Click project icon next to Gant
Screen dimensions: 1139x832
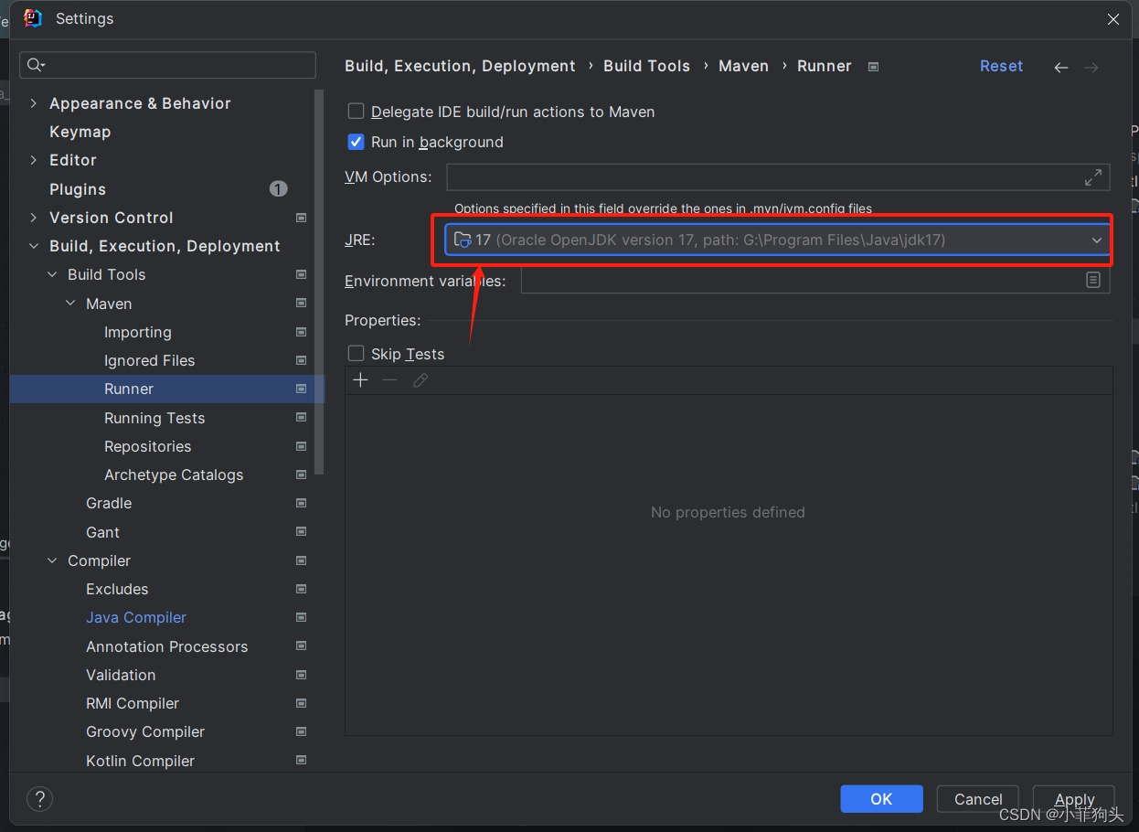pyautogui.click(x=301, y=532)
